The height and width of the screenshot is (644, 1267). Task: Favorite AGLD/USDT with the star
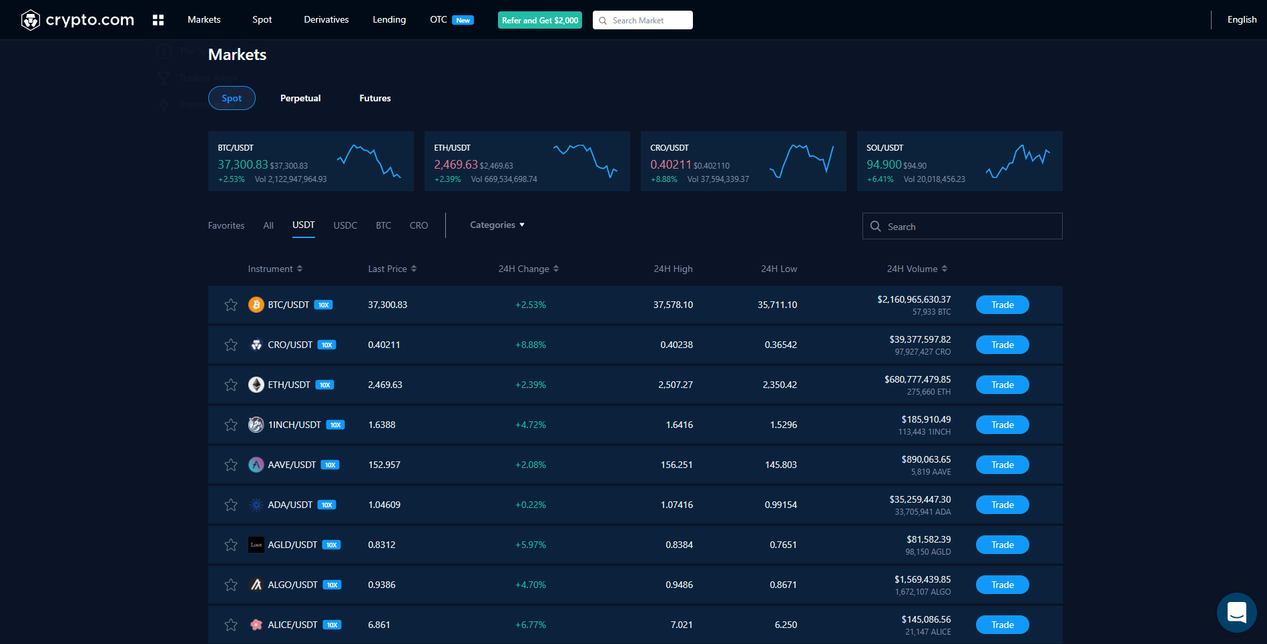click(231, 545)
